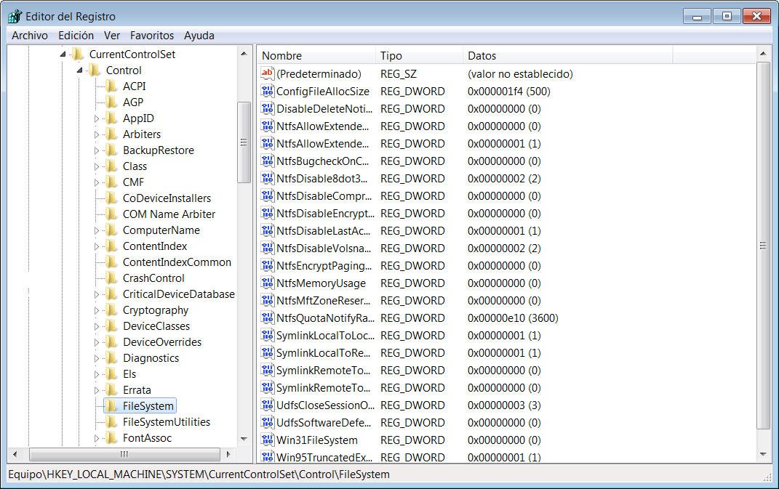The image size is (779, 489).
Task: Click the tree pane horizontal scrollbar right arrow
Action: click(228, 454)
